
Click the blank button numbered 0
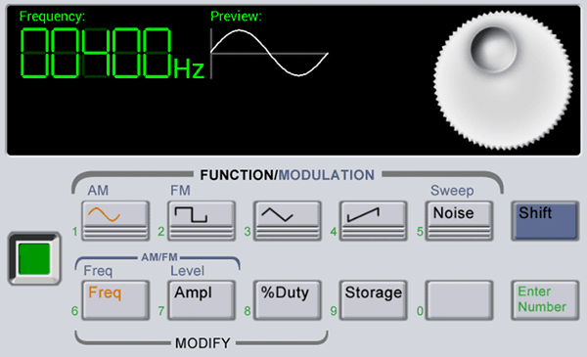coord(460,300)
